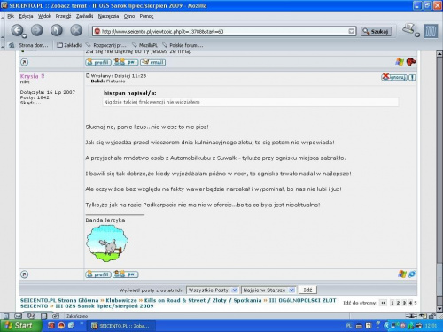
Task: Stop page loading with the X button
Action: point(76,30)
